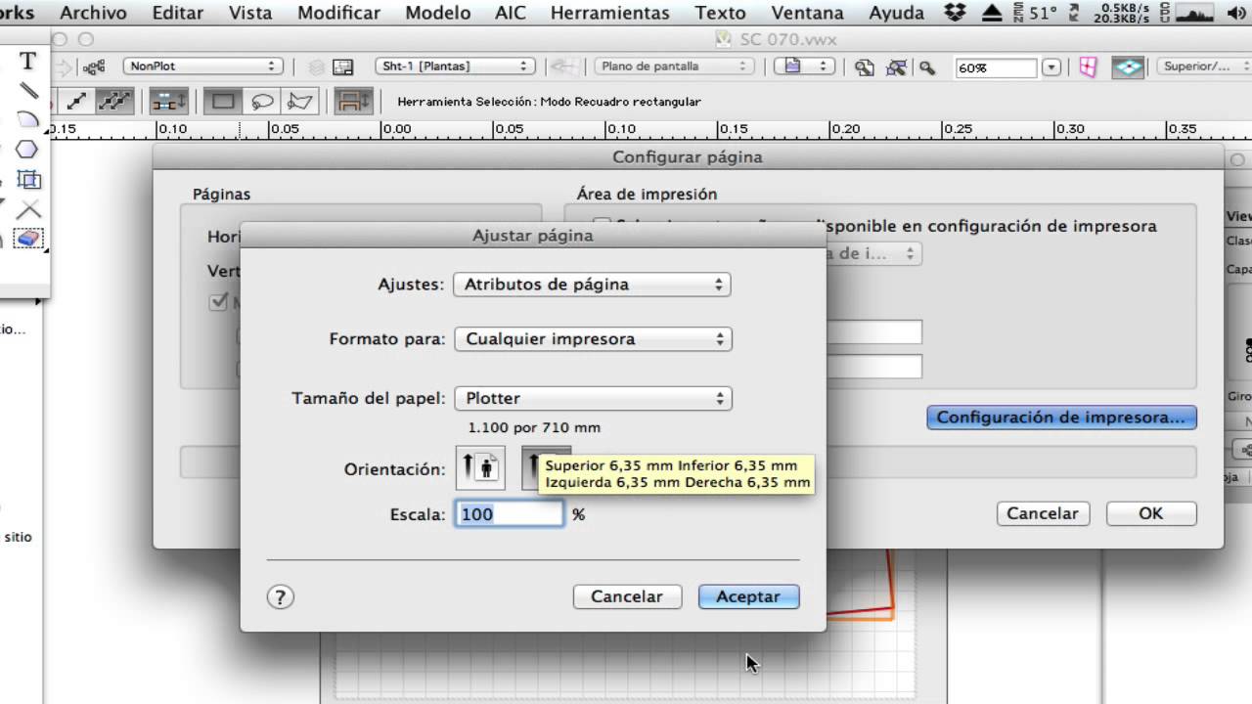Click the Escala percentage input field

509,514
